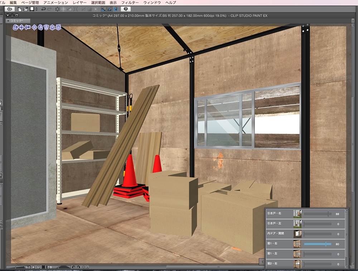Click the grayed Redo arrow icon
Screen dimensions: 358x271
(x=49, y=9)
